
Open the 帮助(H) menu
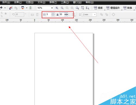click(89, 2)
